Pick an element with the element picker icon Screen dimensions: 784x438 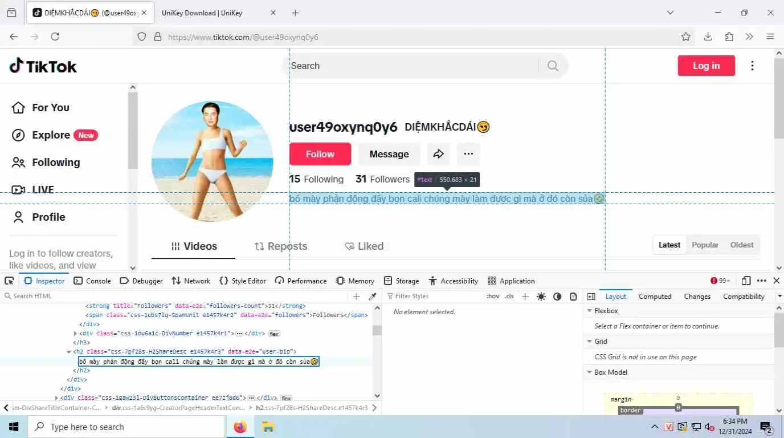click(x=9, y=281)
